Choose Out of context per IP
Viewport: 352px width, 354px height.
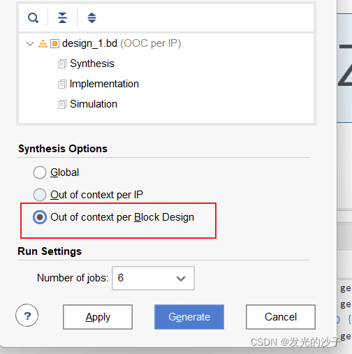tap(40, 195)
